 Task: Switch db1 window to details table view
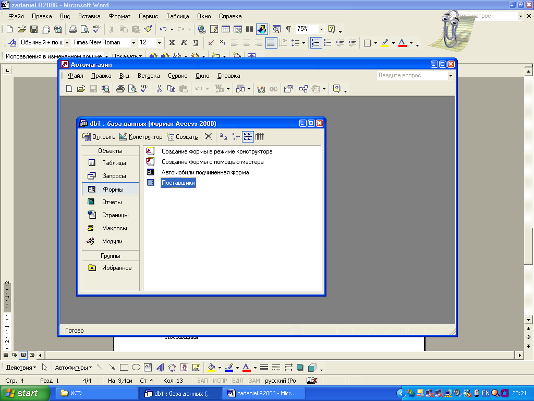(x=260, y=137)
